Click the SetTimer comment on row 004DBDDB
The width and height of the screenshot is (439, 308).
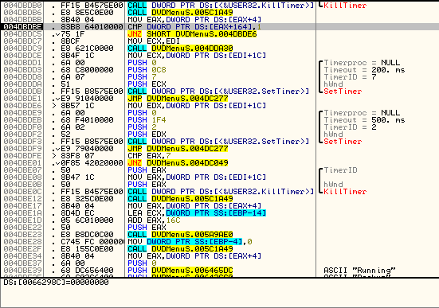[x=343, y=92]
